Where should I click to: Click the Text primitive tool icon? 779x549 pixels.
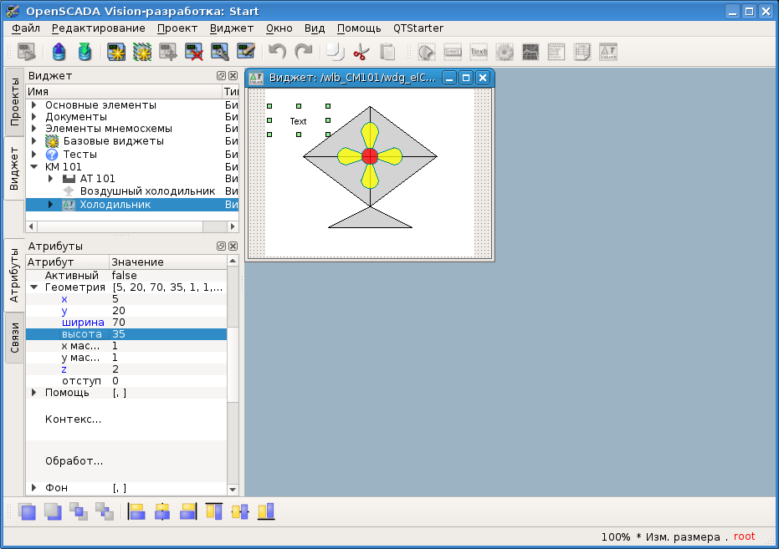pyautogui.click(x=479, y=53)
